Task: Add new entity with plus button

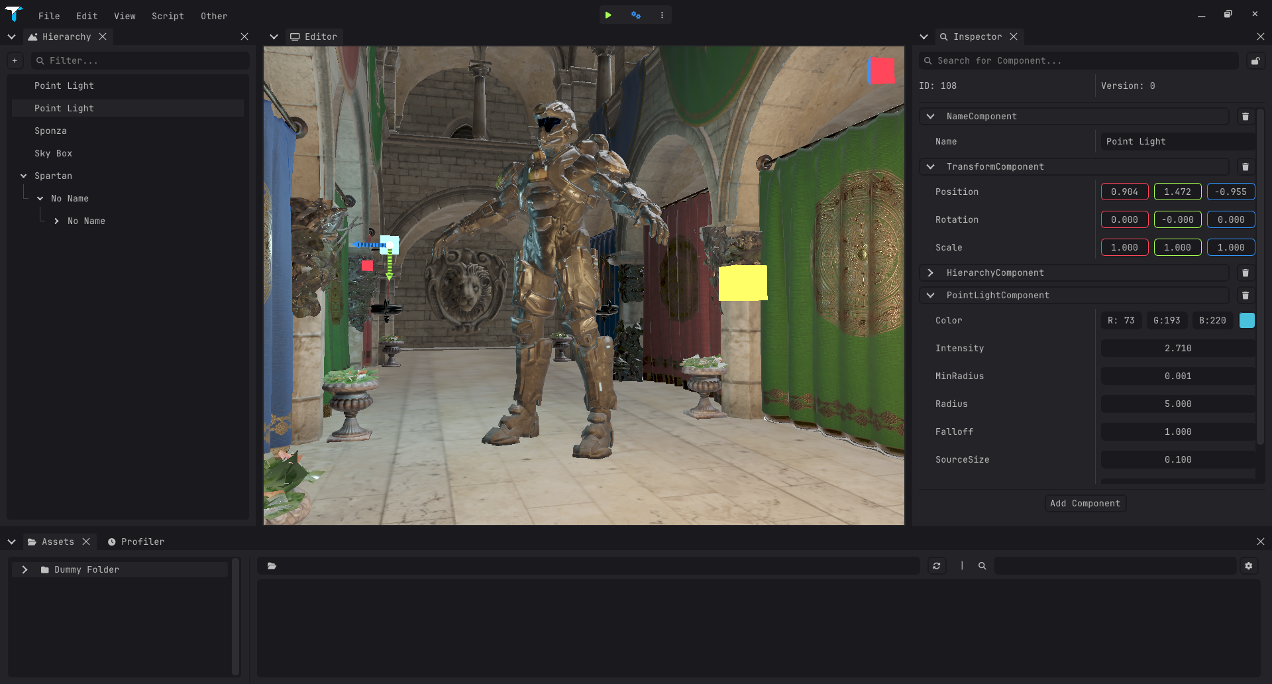Action: pyautogui.click(x=15, y=61)
